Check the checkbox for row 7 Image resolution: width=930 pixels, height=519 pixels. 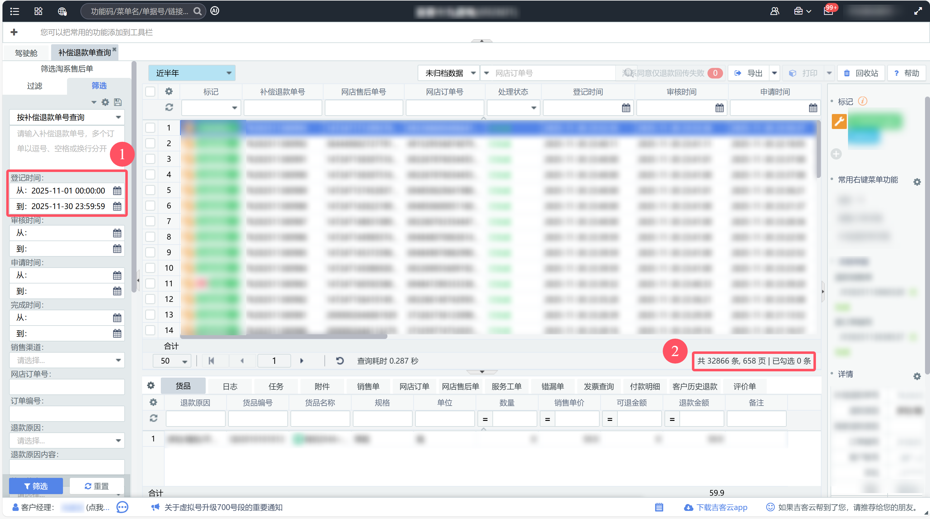150,221
